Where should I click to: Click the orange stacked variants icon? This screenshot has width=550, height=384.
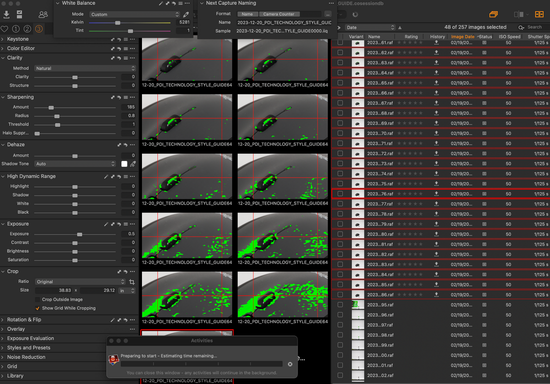coord(493,14)
